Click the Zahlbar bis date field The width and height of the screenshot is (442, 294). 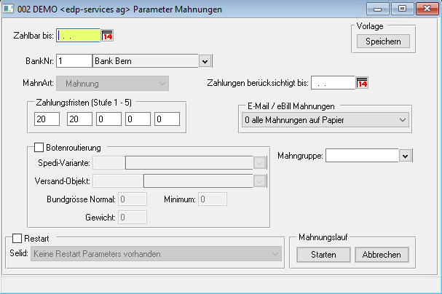78,35
